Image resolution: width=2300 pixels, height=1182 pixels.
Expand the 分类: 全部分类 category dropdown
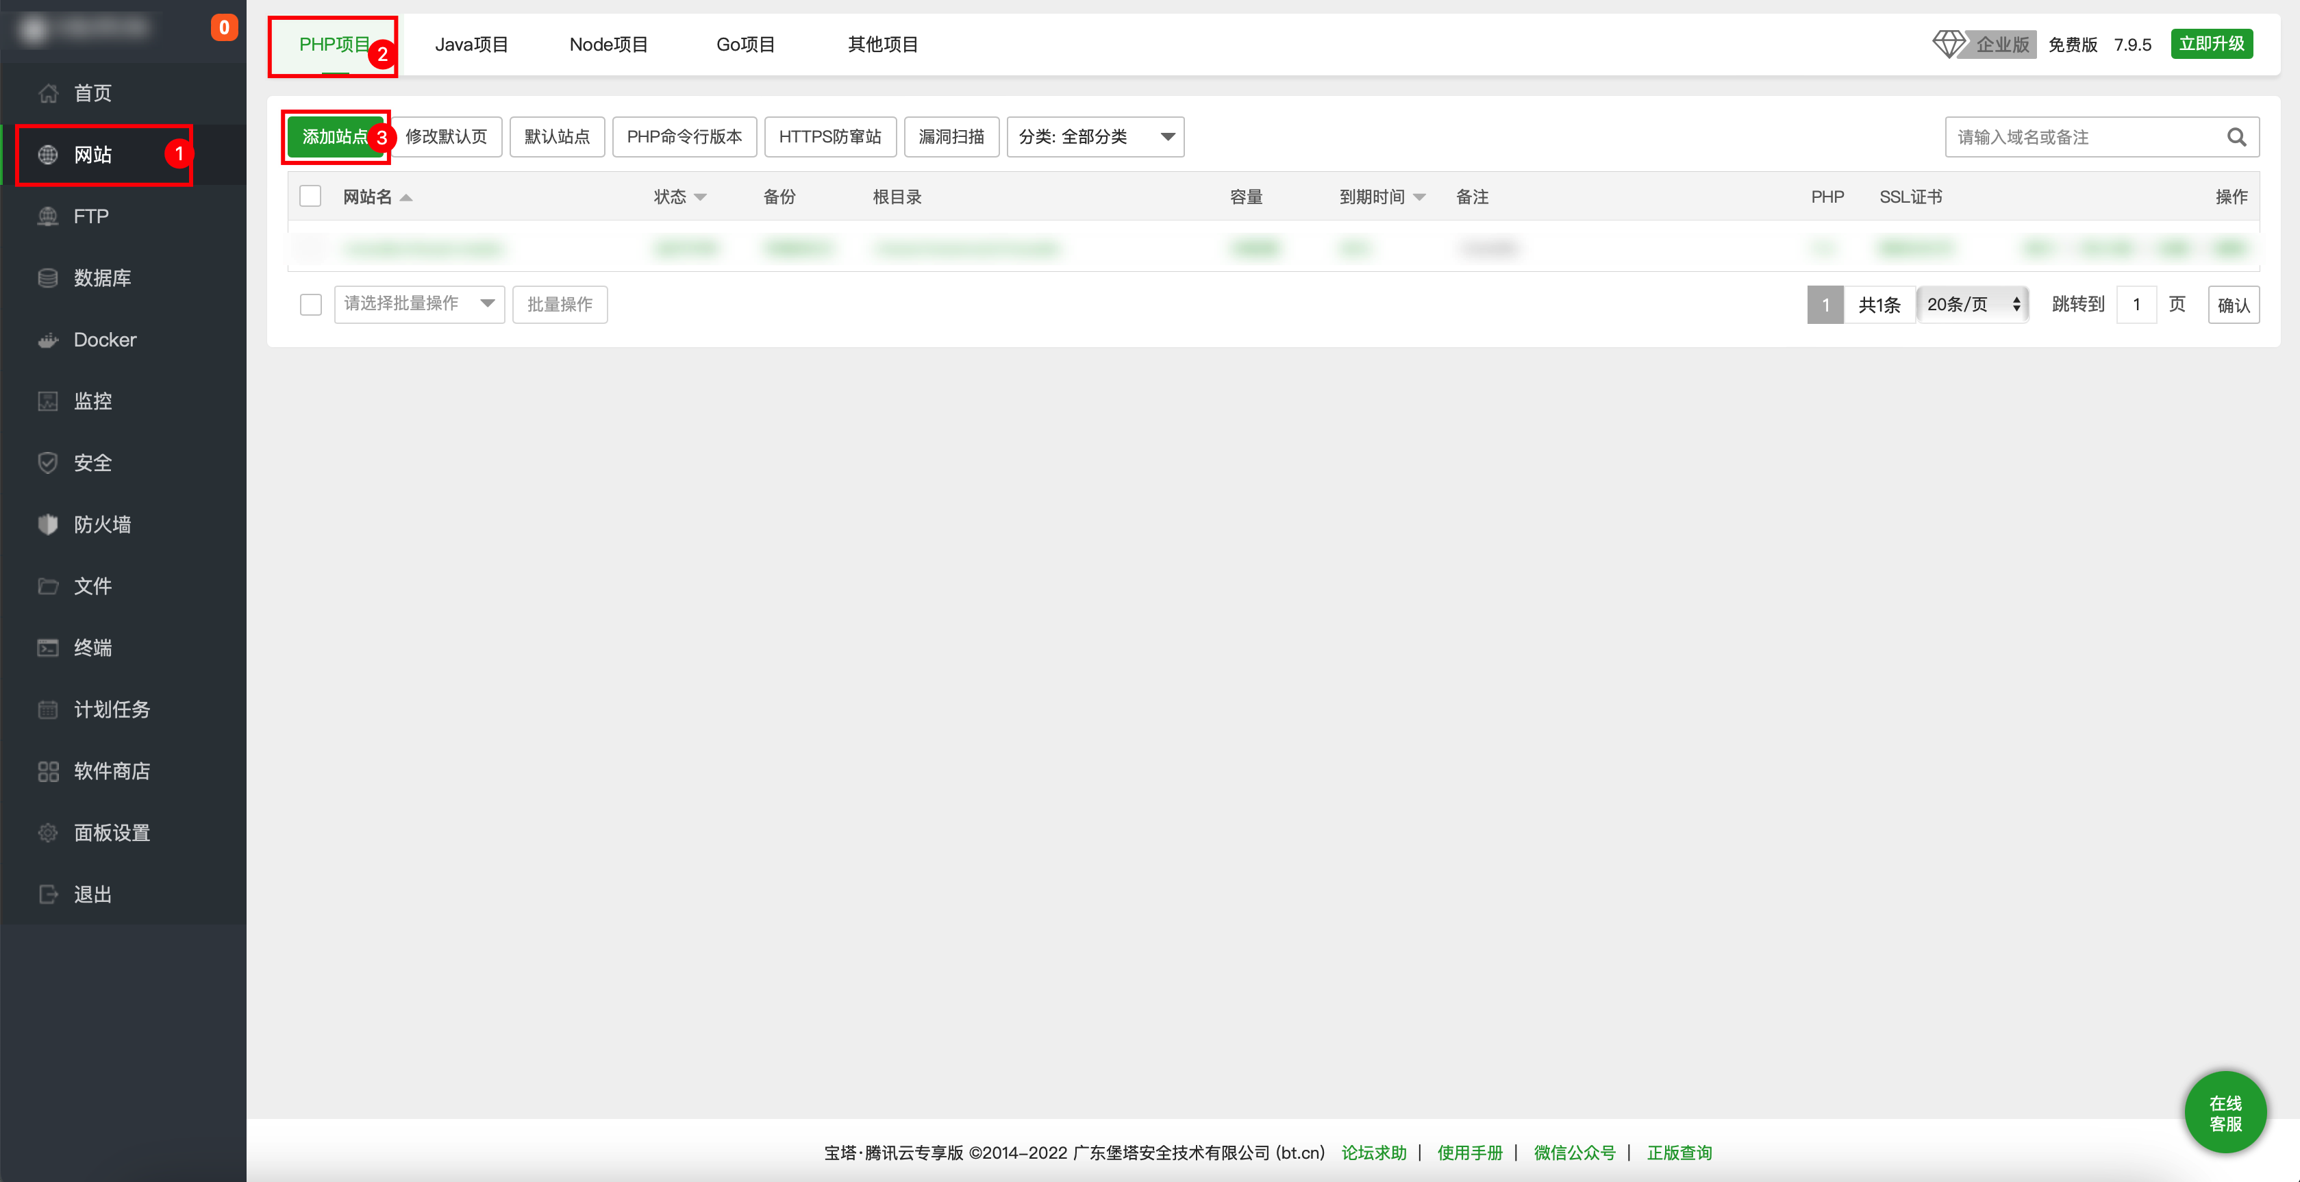[x=1095, y=138]
